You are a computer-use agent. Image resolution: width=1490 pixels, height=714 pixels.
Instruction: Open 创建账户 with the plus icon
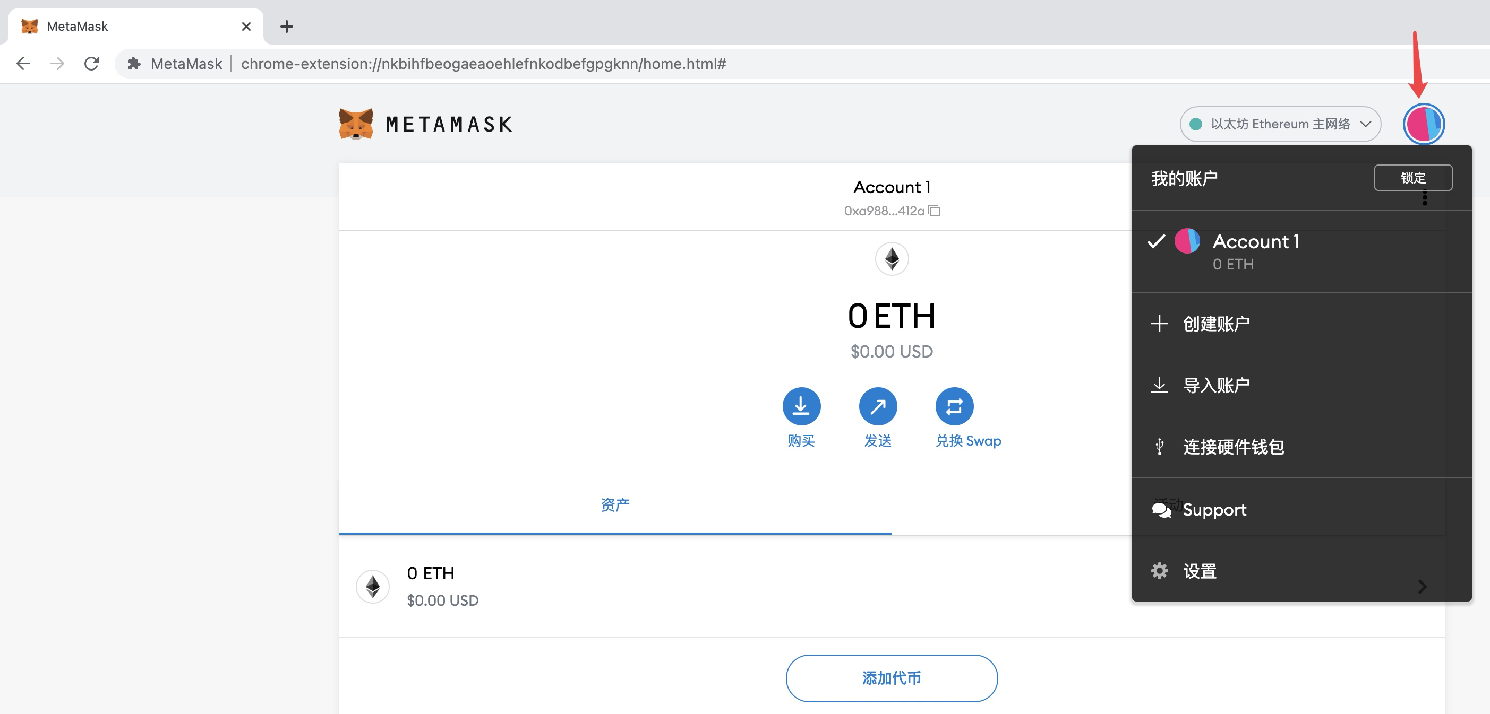pos(1160,324)
